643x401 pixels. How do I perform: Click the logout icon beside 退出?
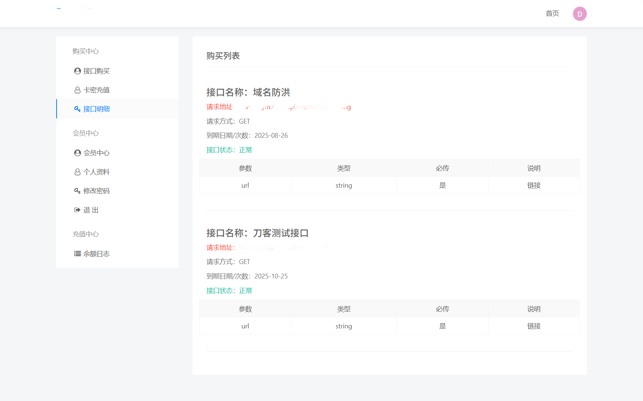(x=77, y=210)
